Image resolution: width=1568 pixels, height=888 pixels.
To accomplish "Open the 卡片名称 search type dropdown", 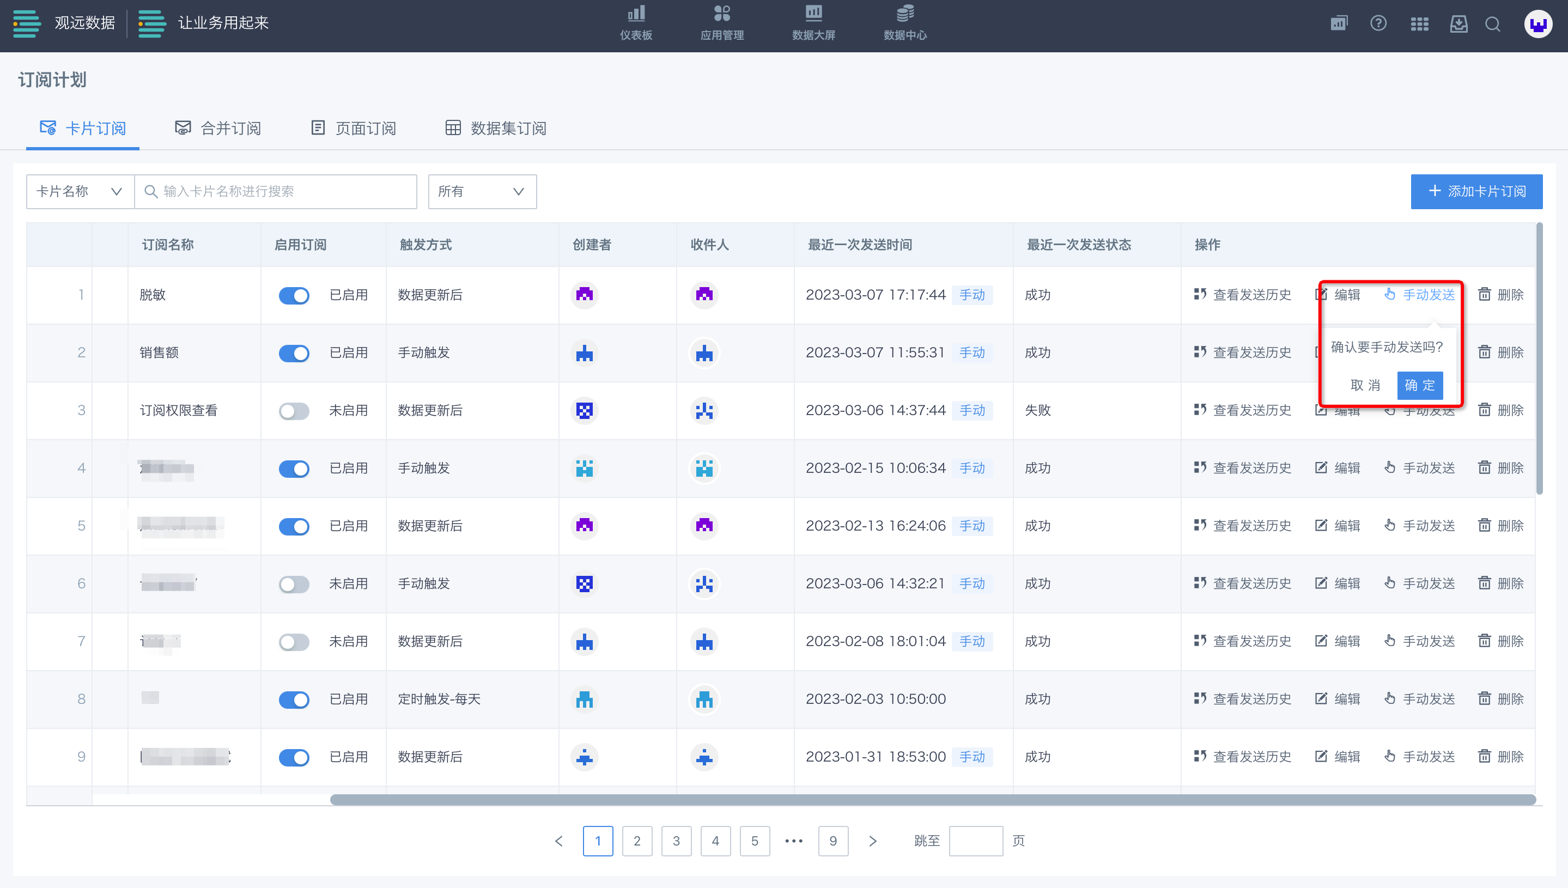I will point(80,192).
